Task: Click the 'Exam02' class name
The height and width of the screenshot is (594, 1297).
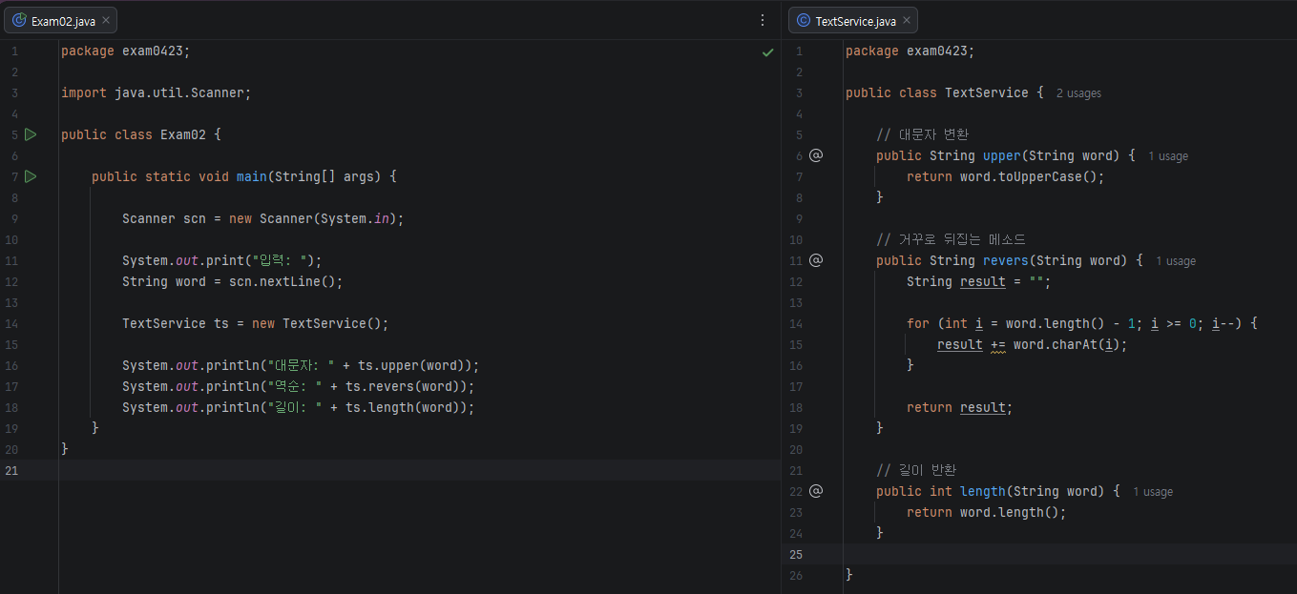Action: tap(183, 134)
